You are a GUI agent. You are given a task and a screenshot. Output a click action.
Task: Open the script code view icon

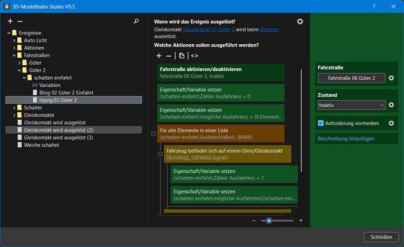[194, 56]
